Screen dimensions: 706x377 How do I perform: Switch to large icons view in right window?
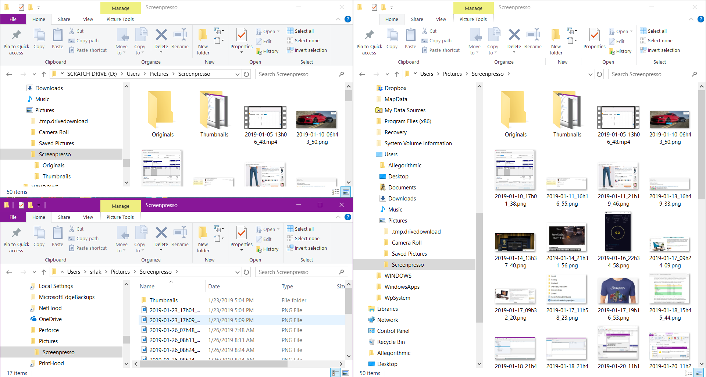pos(699,373)
